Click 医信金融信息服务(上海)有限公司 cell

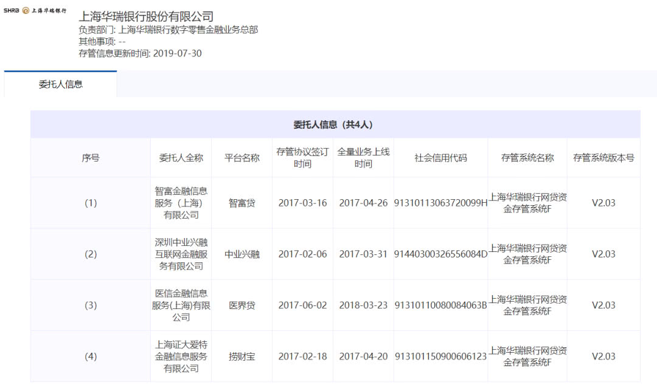point(181,305)
